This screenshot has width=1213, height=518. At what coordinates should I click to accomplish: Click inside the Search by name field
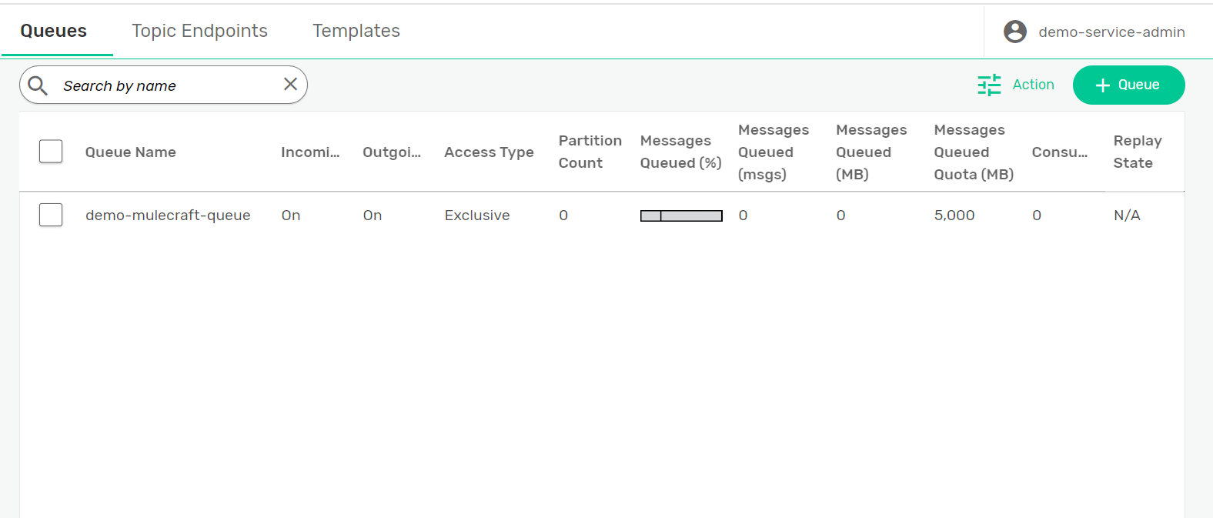pos(165,85)
